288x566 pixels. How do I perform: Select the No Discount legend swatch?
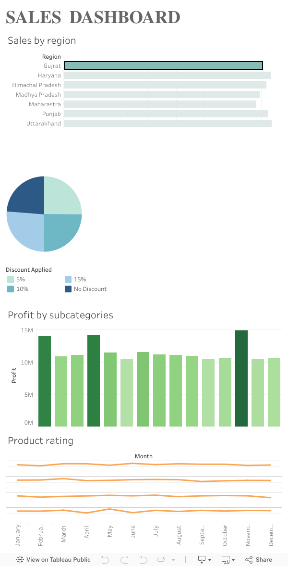pos(68,289)
